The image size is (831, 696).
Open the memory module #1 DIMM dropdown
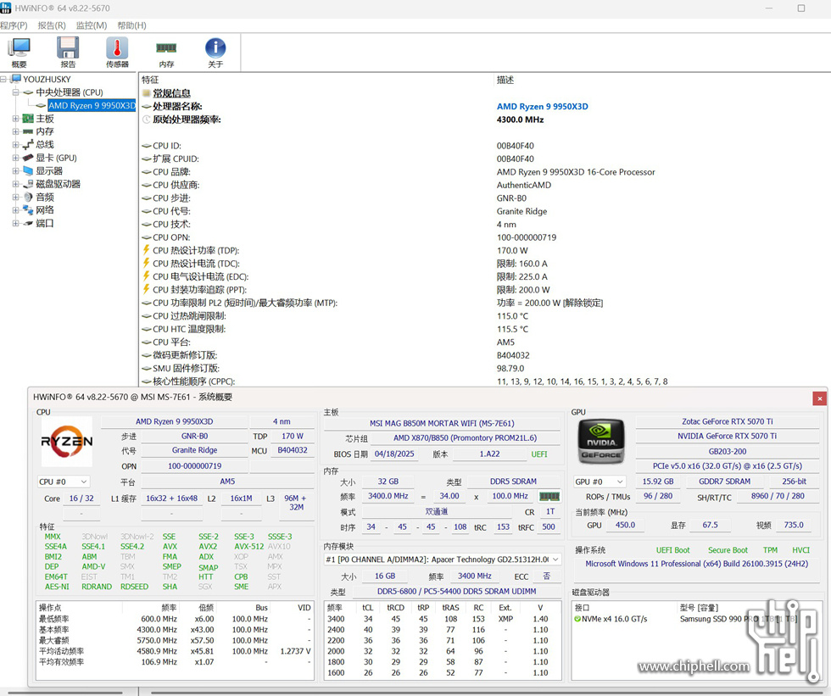point(443,560)
